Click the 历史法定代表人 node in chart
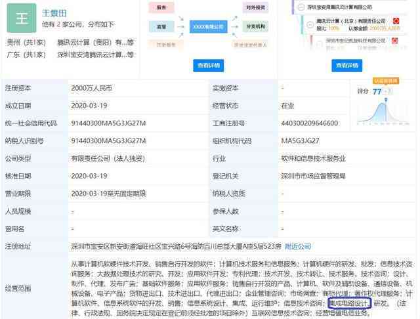420x319 pixels. (251, 45)
